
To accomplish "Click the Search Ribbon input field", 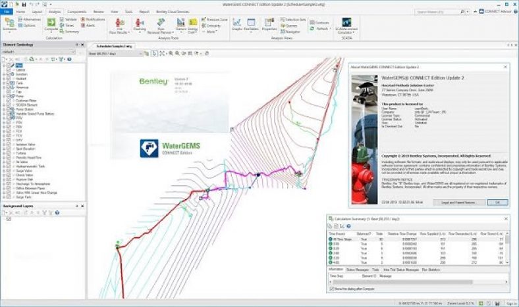I will click(437, 12).
